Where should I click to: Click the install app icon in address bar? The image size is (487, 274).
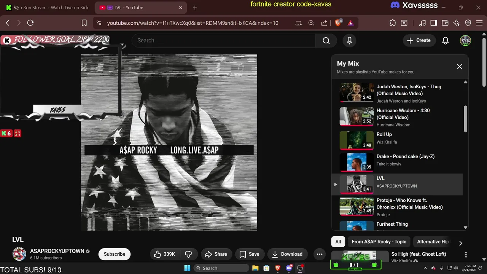click(299, 23)
